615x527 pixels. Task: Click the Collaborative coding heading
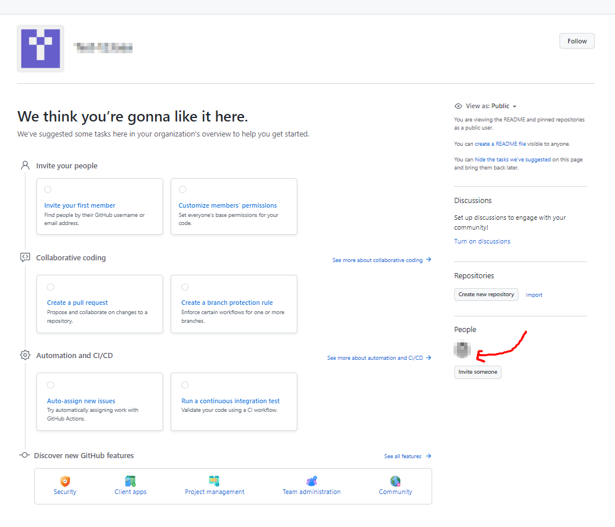click(x=71, y=257)
